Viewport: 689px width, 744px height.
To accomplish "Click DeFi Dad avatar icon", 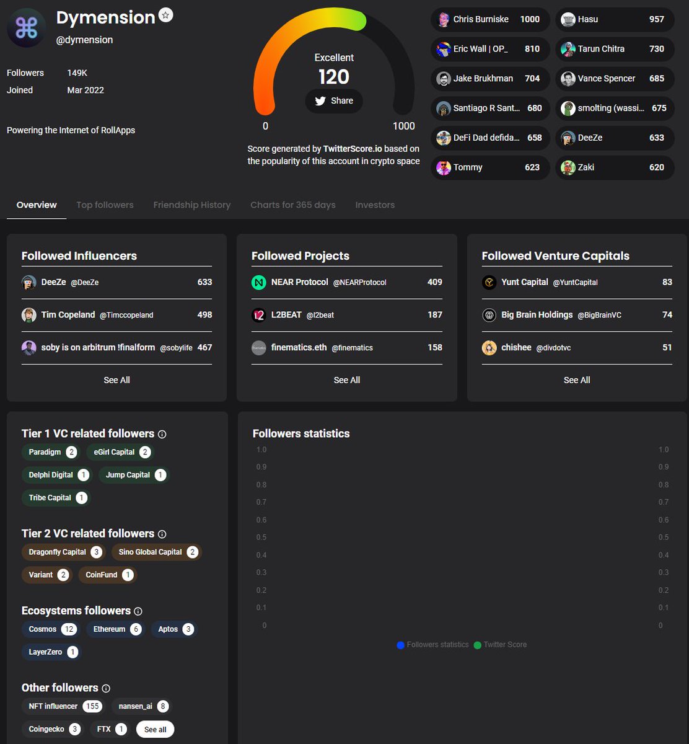I will point(444,138).
